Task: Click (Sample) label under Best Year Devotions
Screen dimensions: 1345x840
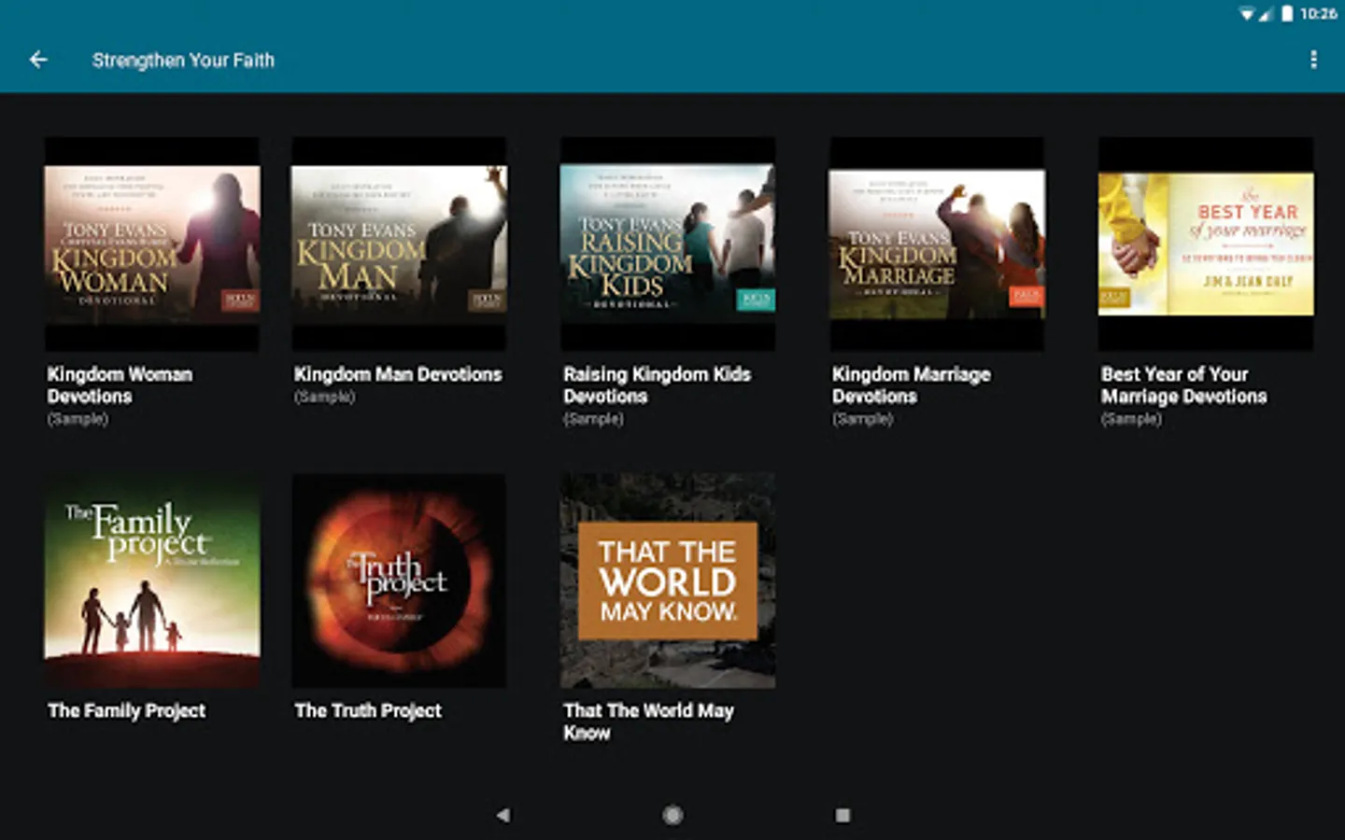Action: (1131, 419)
